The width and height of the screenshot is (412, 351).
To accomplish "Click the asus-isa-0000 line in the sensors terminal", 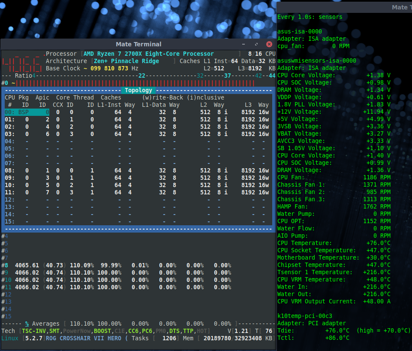I will (300, 32).
